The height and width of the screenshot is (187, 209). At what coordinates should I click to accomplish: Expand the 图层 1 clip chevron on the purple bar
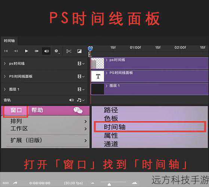(x=106, y=86)
